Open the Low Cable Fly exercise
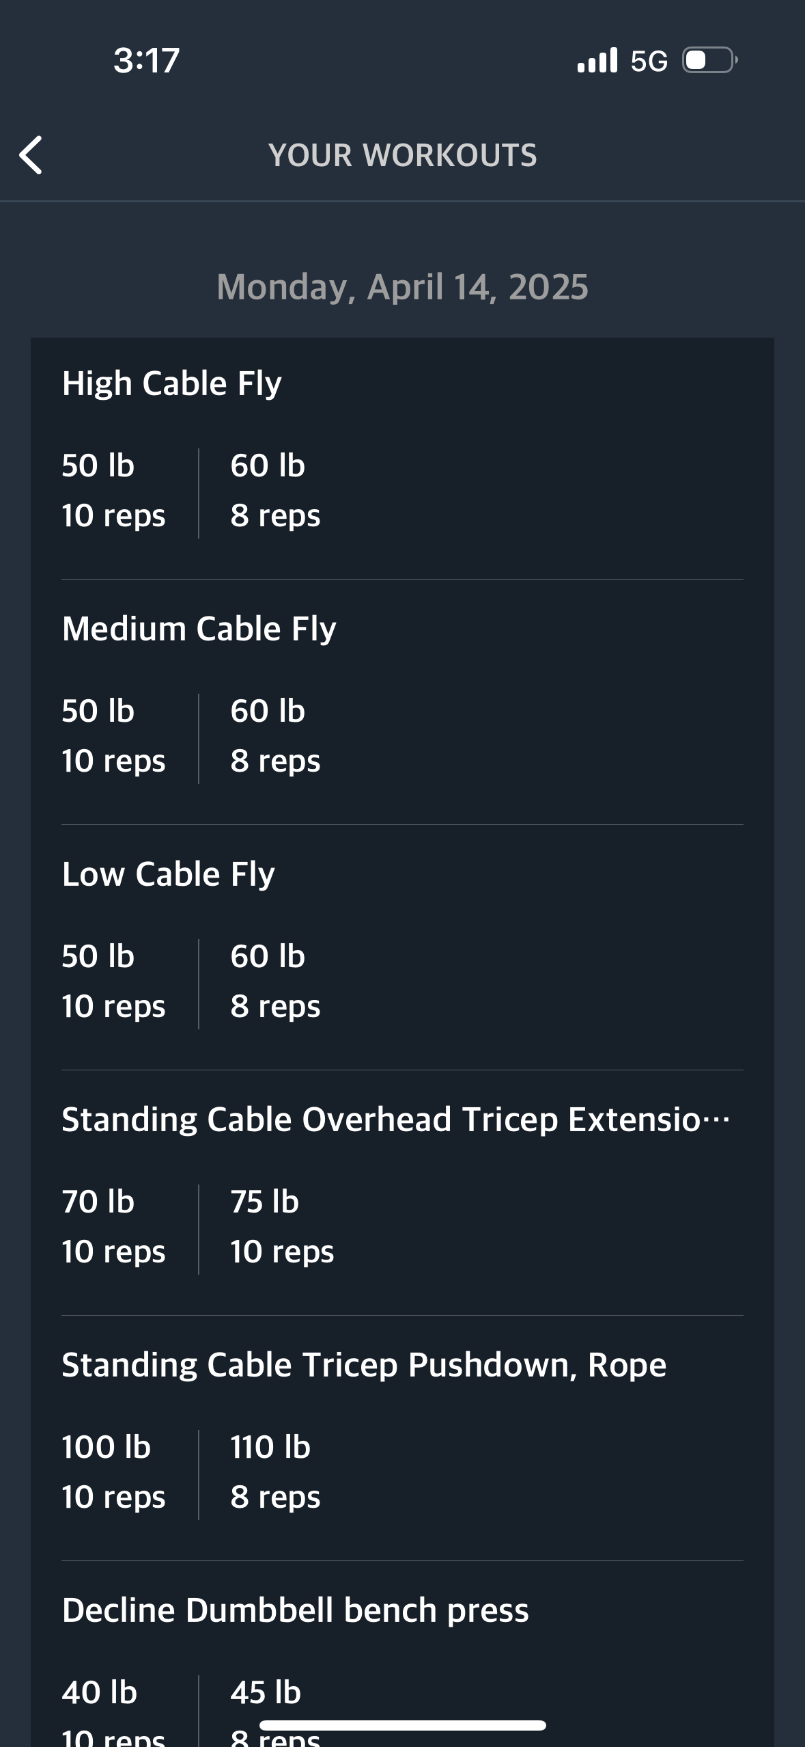805x1747 pixels. tap(168, 874)
